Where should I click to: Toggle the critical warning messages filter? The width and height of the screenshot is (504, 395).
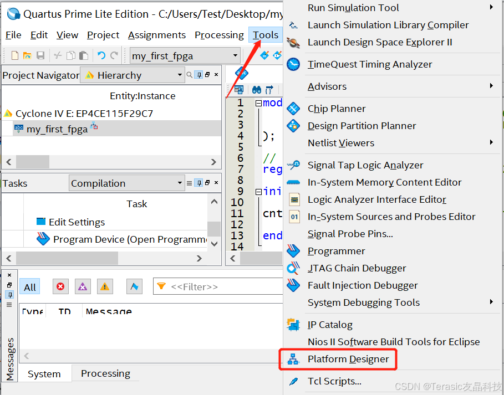pyautogui.click(x=83, y=286)
